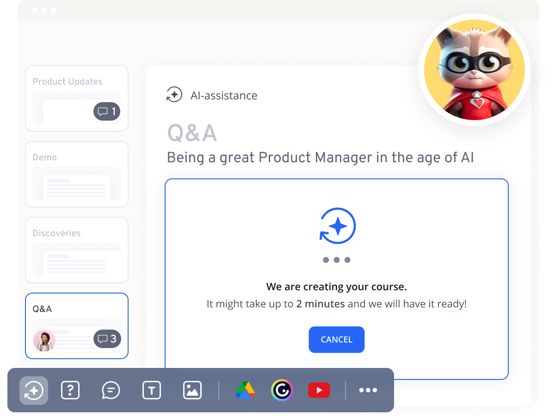Open the question tool in the toolbar
Viewport: 555px width, 416px height.
click(70, 390)
